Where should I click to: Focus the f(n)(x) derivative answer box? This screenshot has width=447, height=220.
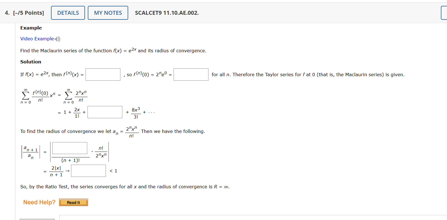pos(103,74)
